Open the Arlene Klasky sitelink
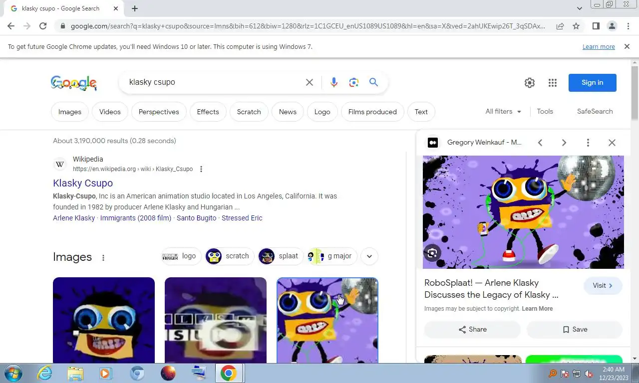639x383 pixels. point(74,218)
